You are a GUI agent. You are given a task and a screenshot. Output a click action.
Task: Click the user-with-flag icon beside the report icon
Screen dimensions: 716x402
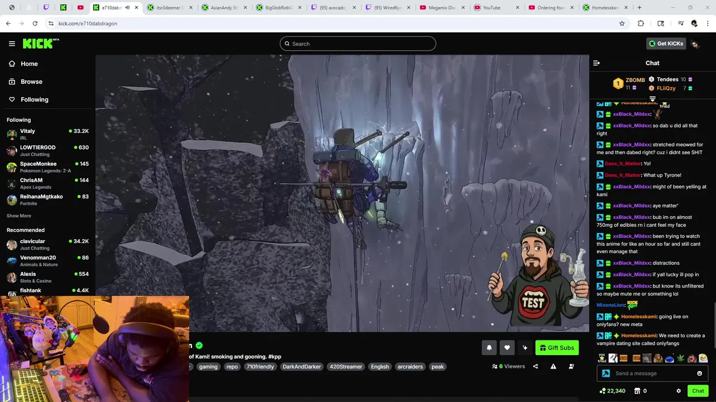tap(571, 367)
